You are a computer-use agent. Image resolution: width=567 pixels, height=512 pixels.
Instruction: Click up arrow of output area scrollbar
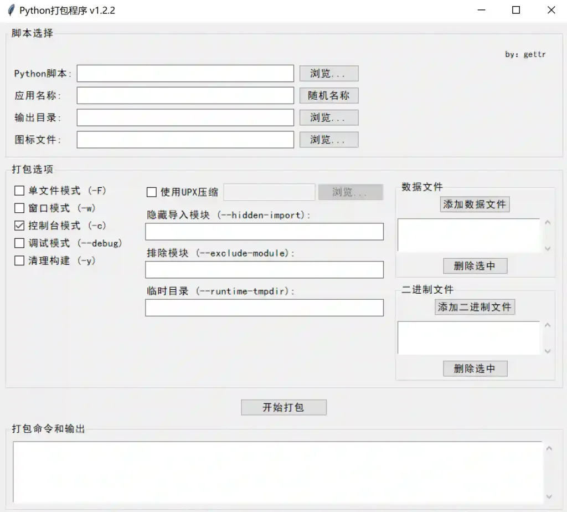549,449
